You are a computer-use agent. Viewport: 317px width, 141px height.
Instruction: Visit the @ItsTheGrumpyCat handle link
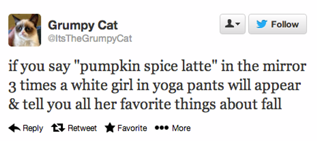pos(90,39)
